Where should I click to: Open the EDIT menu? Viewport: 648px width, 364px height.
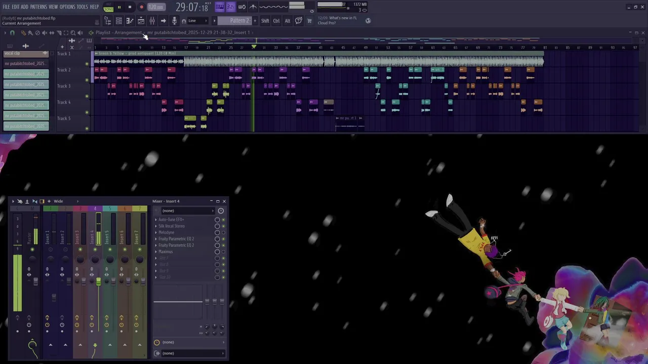[16, 7]
